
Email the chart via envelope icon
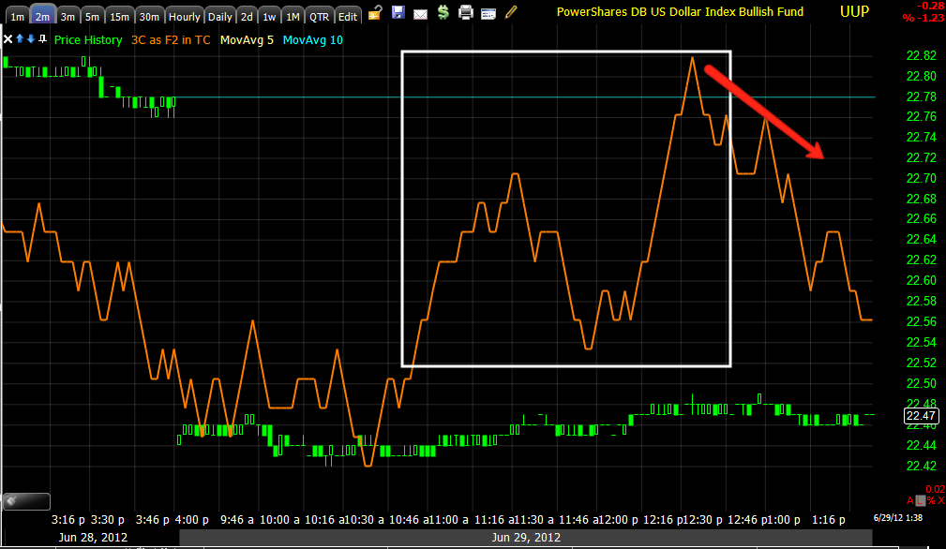coord(421,13)
